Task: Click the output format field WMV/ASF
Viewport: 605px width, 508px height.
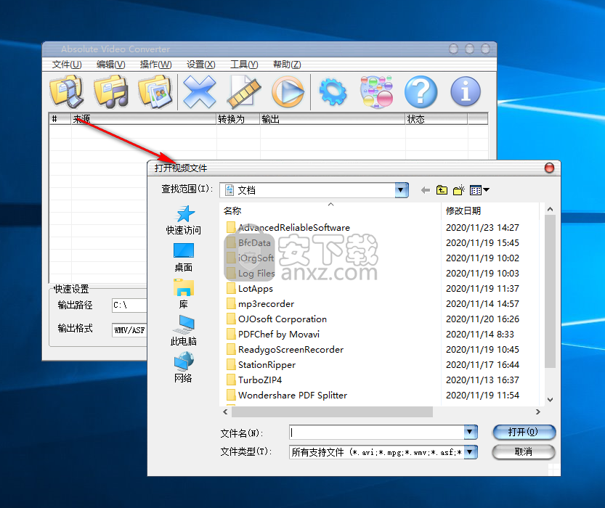Action: [129, 330]
